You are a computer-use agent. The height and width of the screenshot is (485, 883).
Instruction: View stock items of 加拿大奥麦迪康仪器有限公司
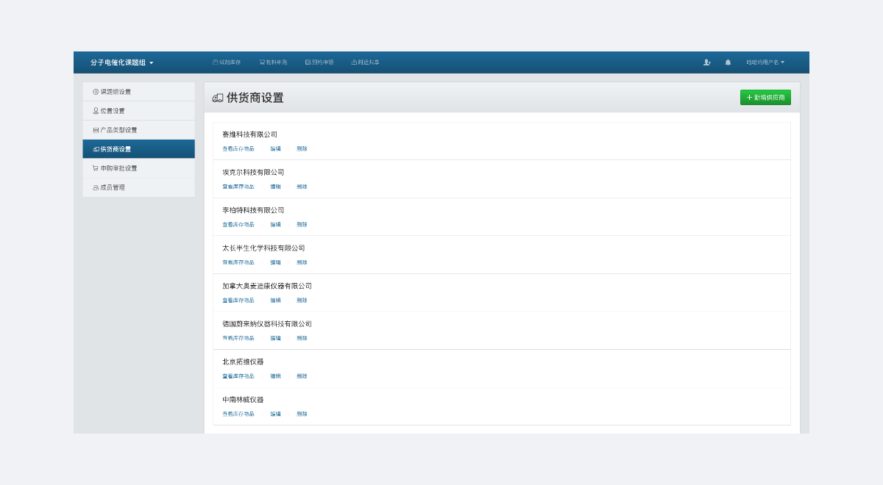pos(238,300)
